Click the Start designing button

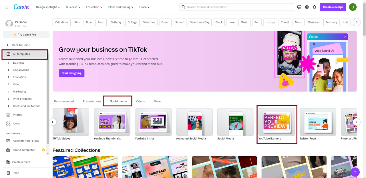pyautogui.click(x=71, y=73)
